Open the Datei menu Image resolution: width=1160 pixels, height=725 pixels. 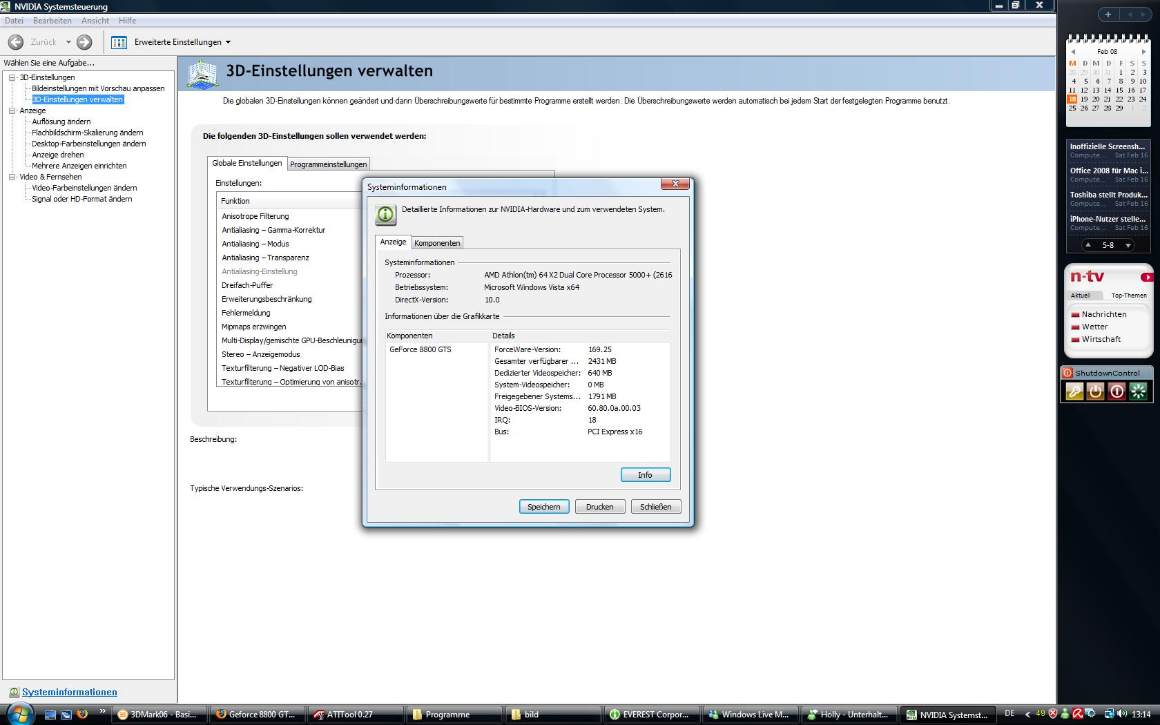[14, 21]
